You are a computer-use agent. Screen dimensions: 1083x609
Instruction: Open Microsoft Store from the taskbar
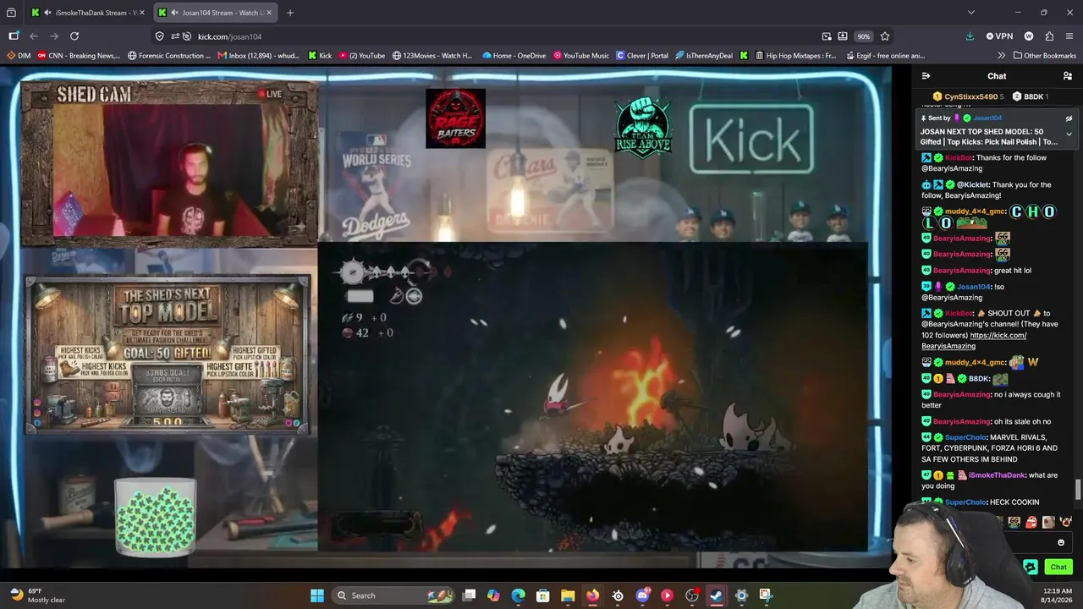pos(543,595)
